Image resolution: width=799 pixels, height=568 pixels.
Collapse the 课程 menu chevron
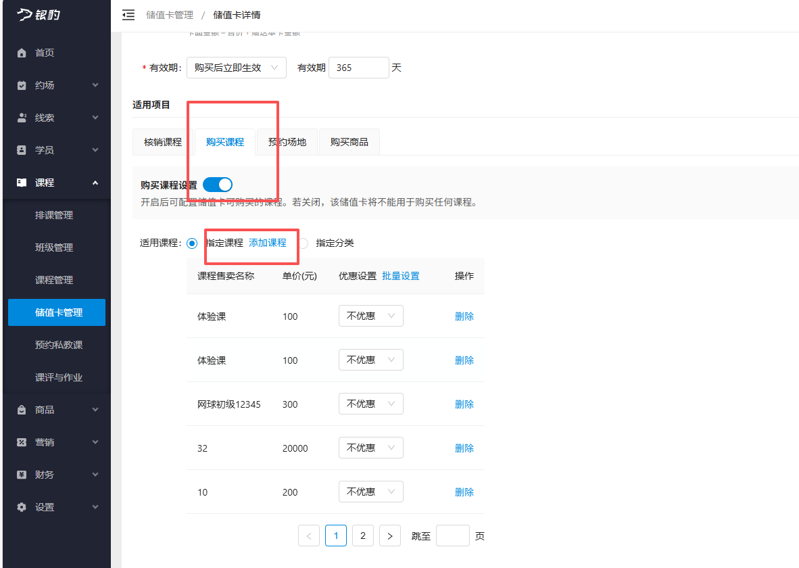(95, 182)
